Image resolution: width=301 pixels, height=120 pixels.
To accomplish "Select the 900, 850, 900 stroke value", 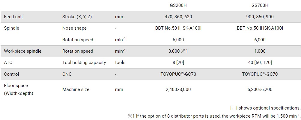I will (x=260, y=17).
